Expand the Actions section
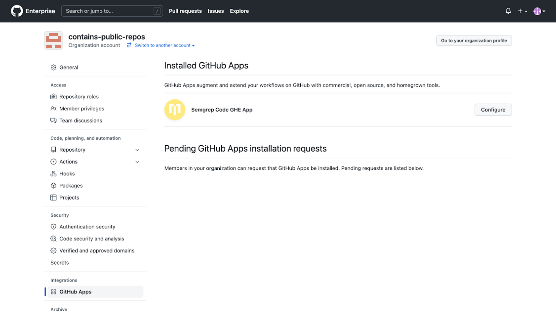 click(x=137, y=161)
